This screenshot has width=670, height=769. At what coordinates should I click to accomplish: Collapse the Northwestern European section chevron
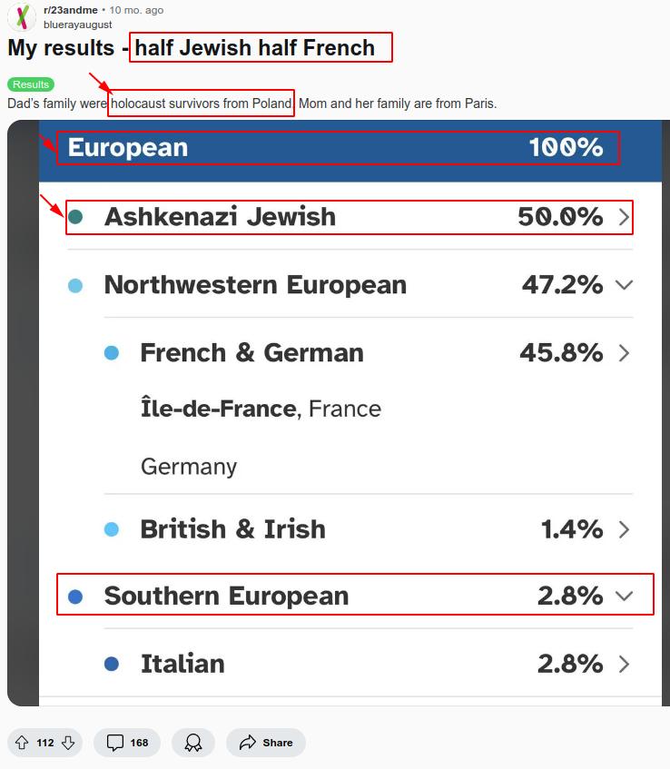click(x=624, y=285)
